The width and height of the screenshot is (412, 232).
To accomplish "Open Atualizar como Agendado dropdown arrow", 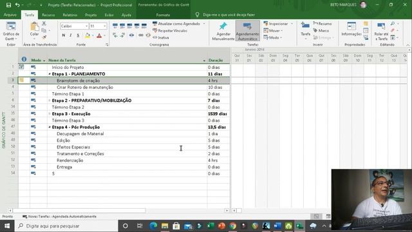I will coord(204,24).
